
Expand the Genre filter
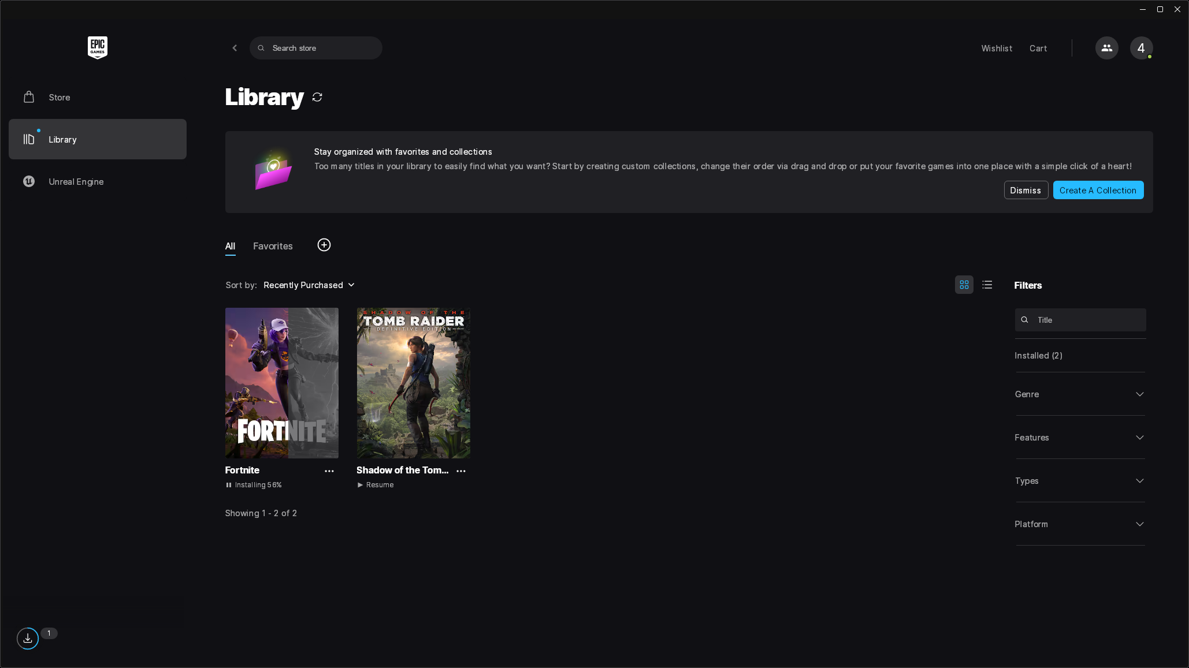1080,394
